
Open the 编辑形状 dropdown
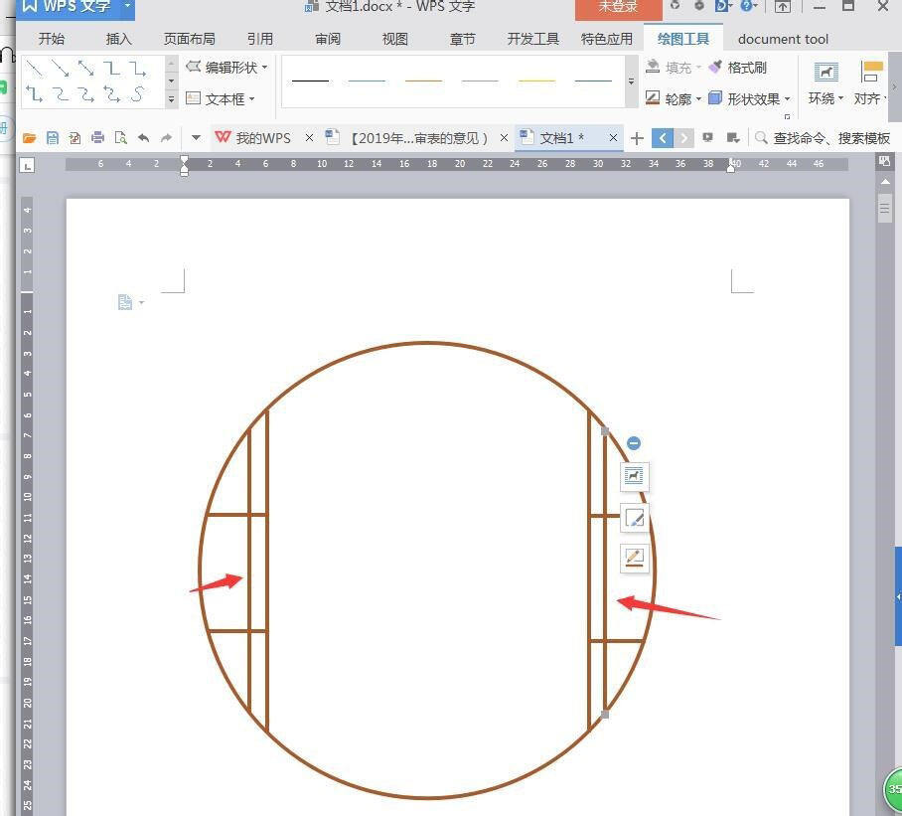(227, 68)
